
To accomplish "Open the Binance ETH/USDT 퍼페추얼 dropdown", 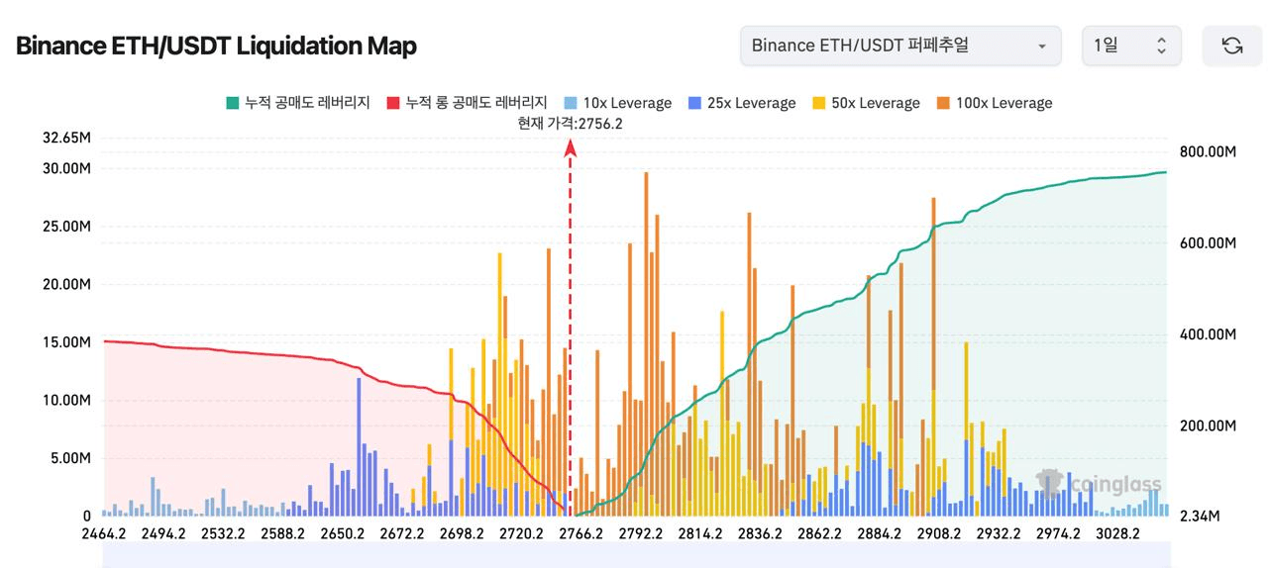I will coord(900,46).
